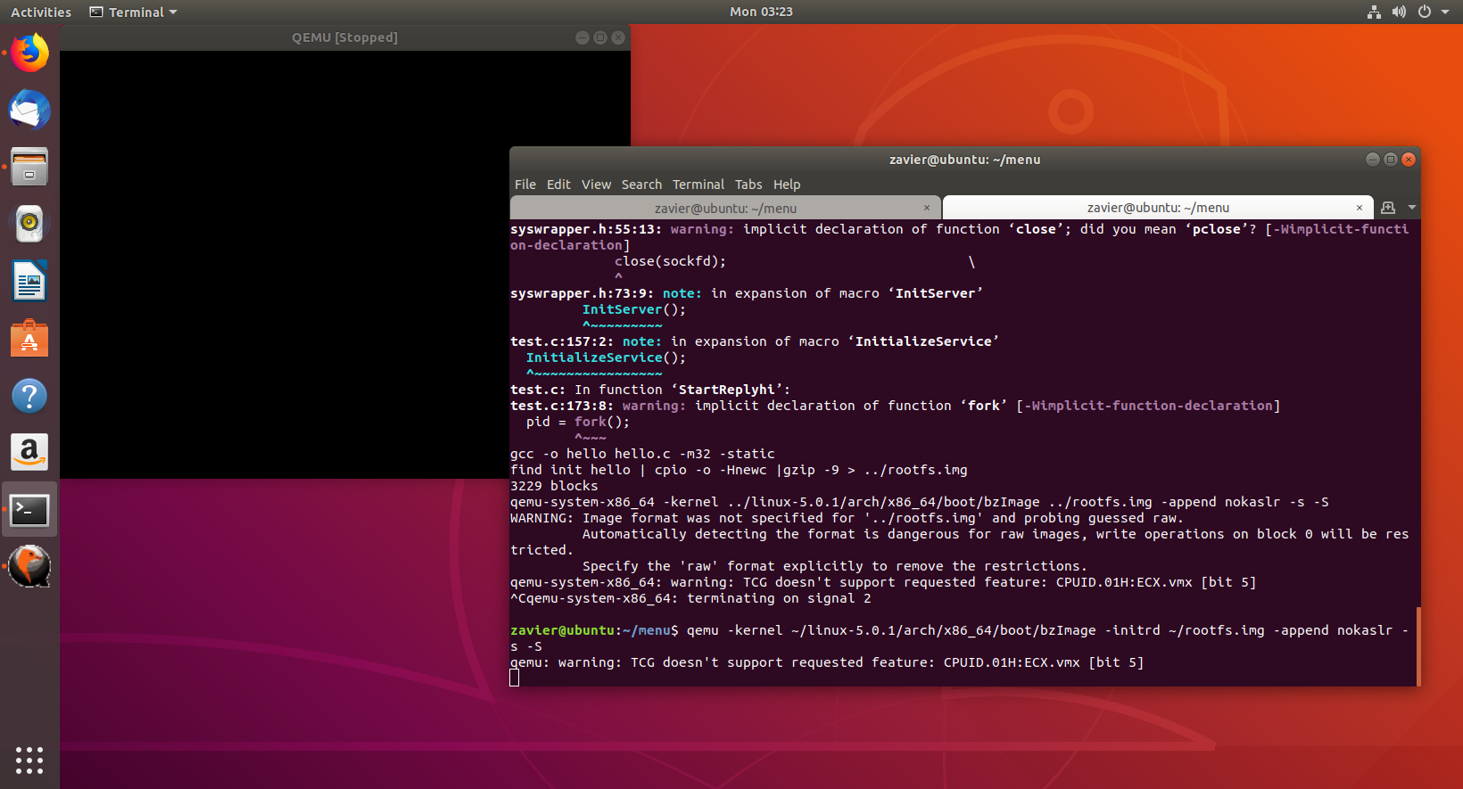Screen dimensions: 1463x789
Task: Expand the terminal tab list dropdown arrow
Action: point(1411,208)
